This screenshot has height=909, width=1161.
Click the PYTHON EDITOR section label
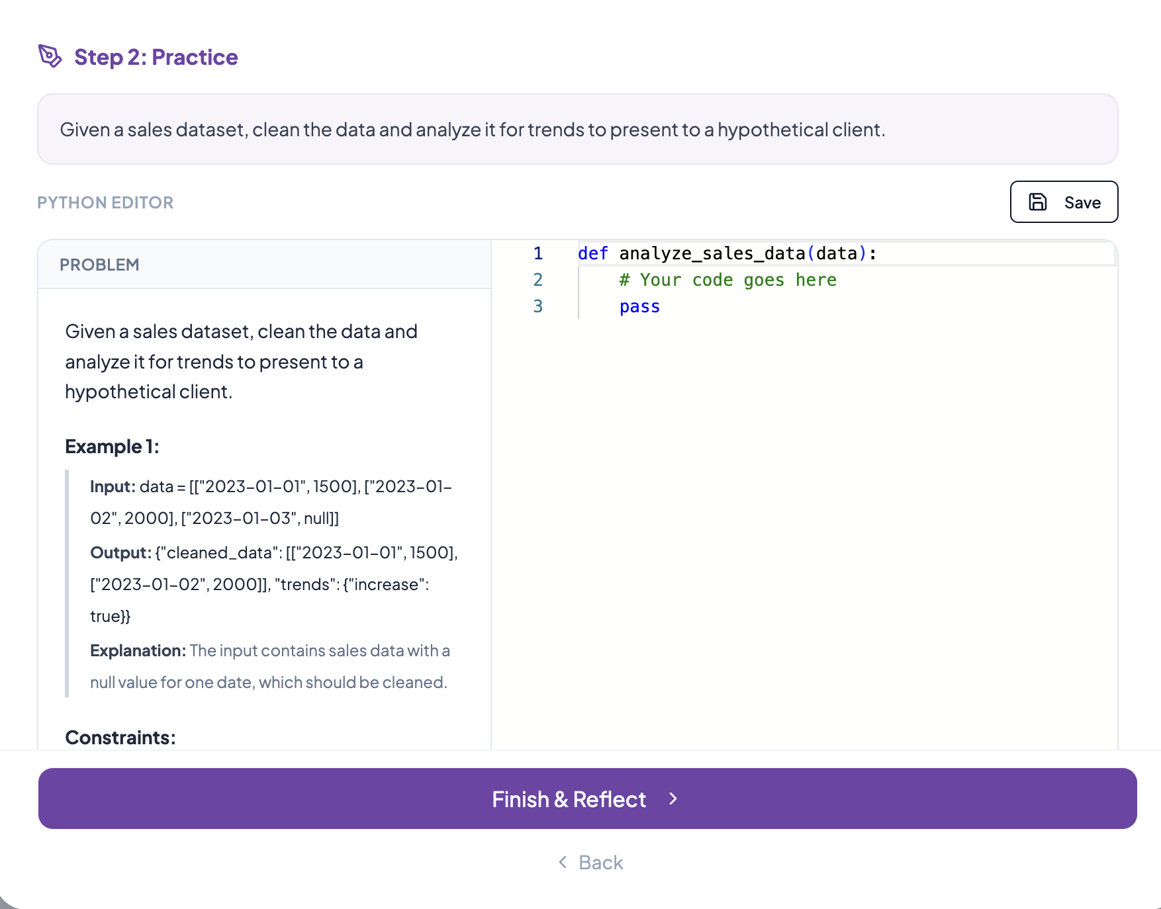click(105, 202)
